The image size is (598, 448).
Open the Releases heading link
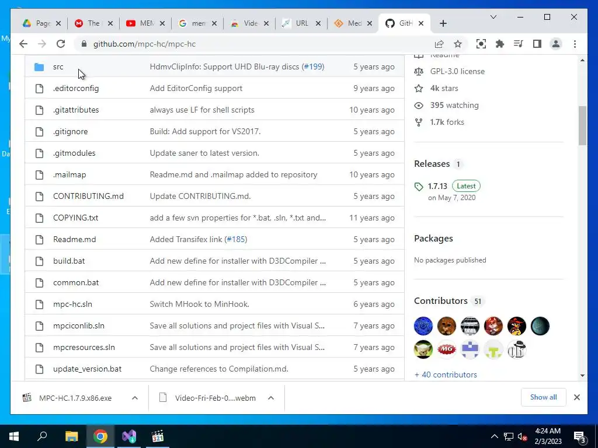(x=432, y=164)
